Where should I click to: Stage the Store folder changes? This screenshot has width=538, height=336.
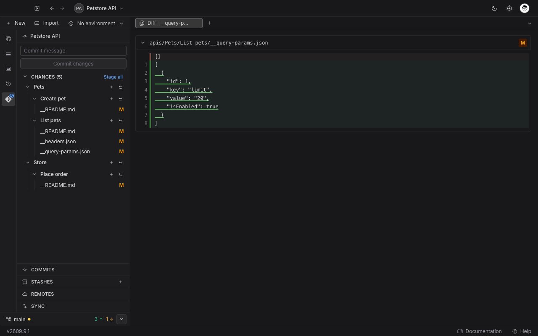(111, 163)
